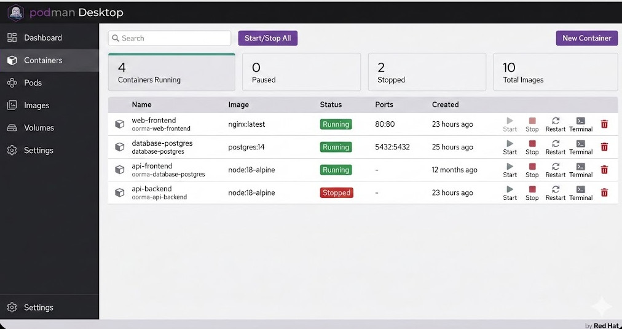Go to Containers in the sidebar
Screen dimensions: 622x329
tap(49, 60)
